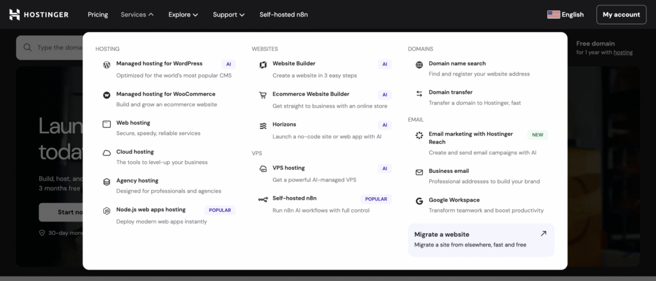656x281 pixels.
Task: Click the Hostinger logo icon
Action: point(15,14)
